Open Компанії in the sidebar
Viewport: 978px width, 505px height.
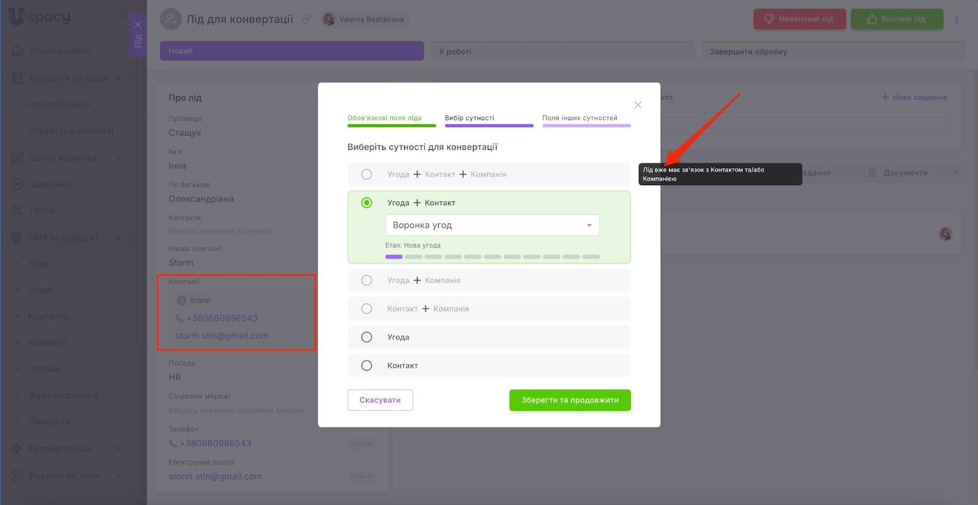[x=48, y=343]
